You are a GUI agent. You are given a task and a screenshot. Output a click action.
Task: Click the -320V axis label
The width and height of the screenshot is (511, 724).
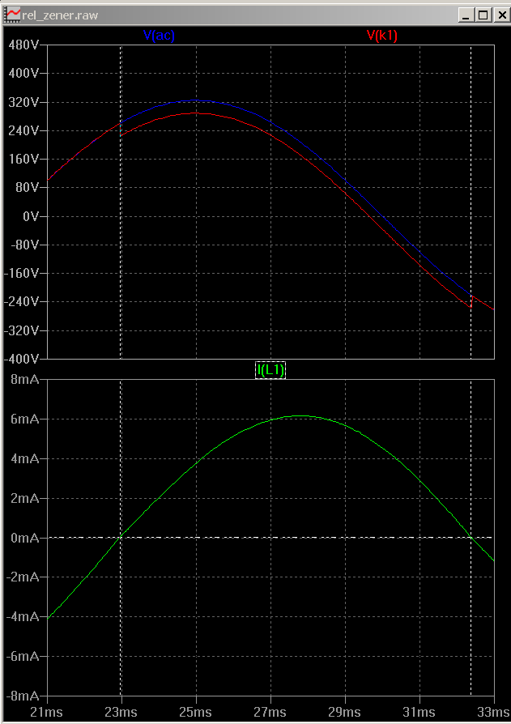coord(21,330)
